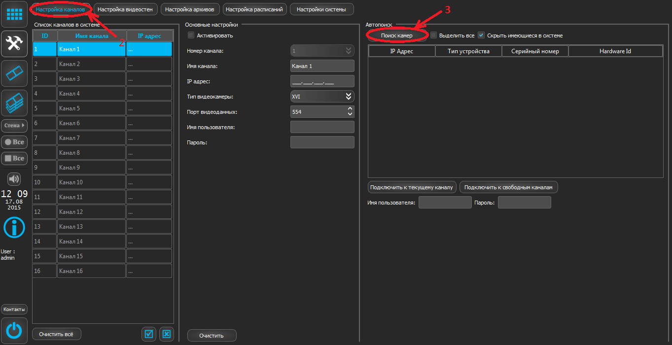Screen dimensions: 672x345
Task: Open the Настройки системы tab
Action: click(x=321, y=9)
